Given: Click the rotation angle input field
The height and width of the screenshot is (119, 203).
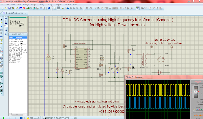Looking at the screenshot, I should [x=6, y=26].
